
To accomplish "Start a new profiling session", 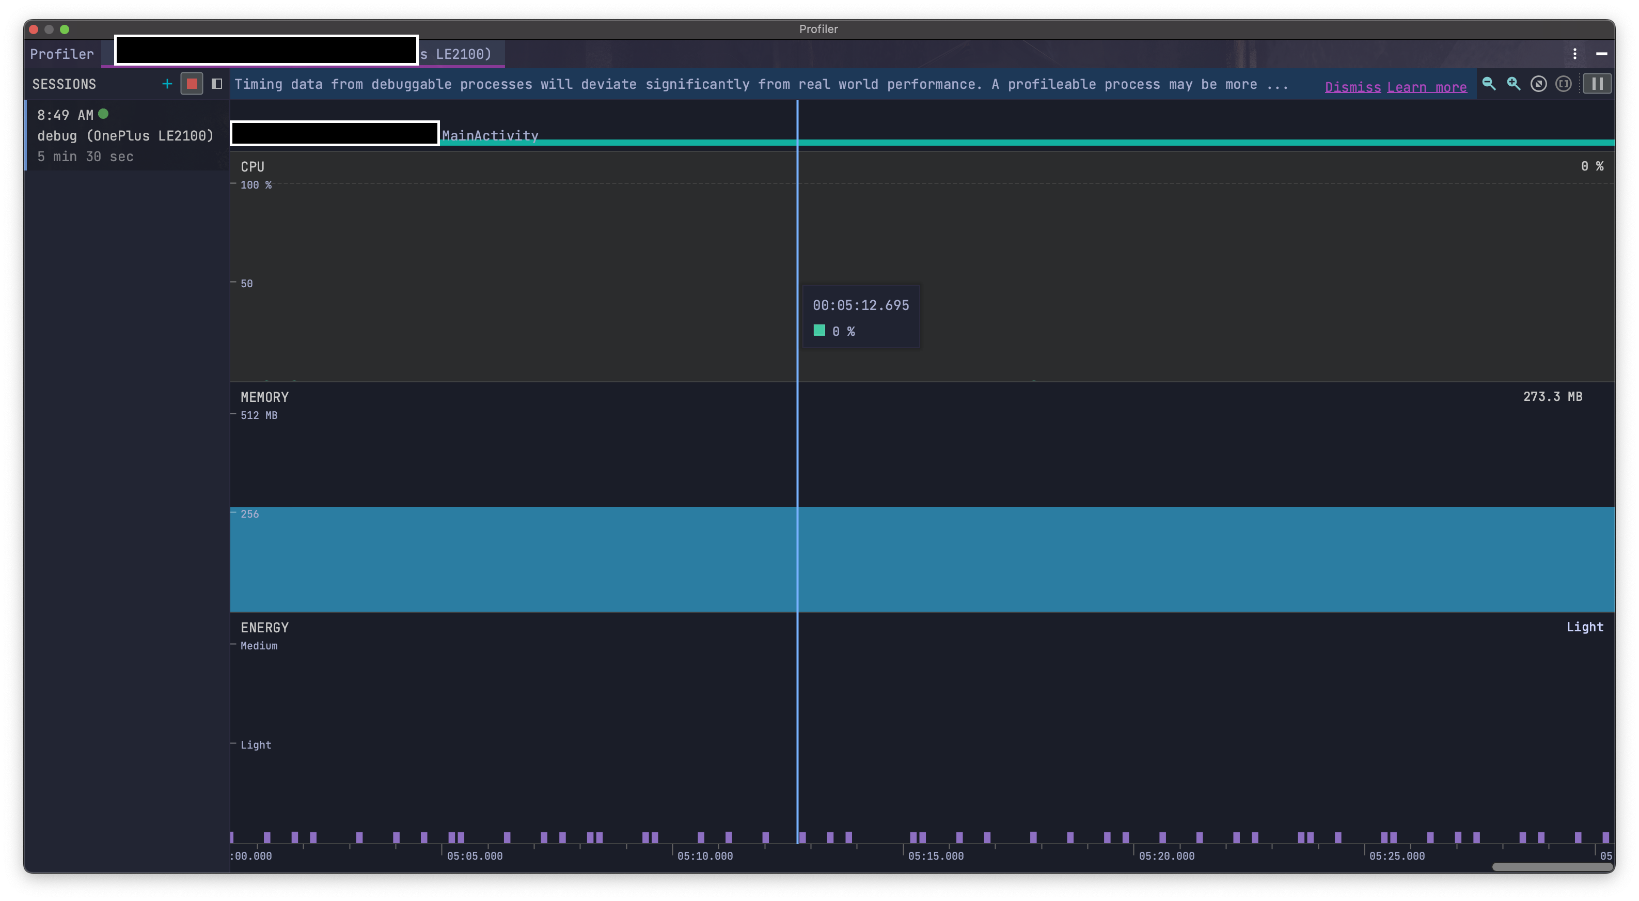I will tap(167, 83).
